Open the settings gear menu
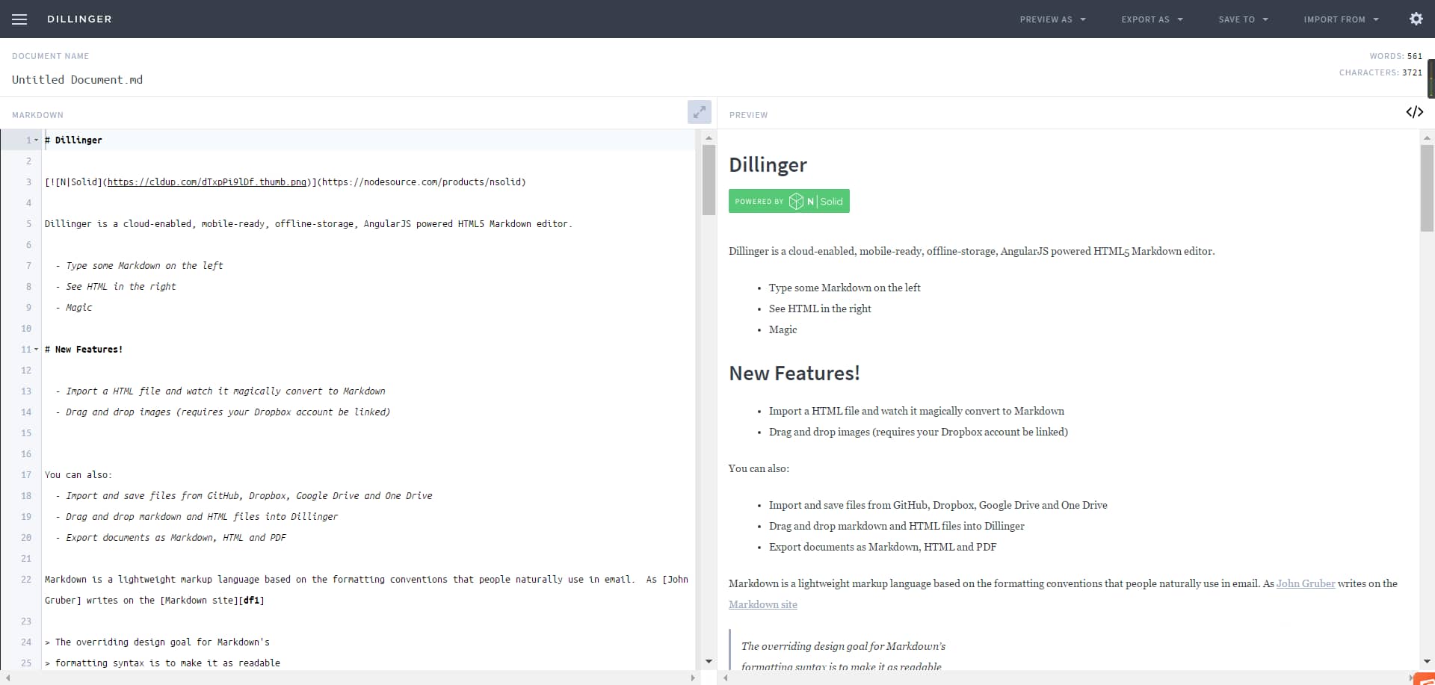The height and width of the screenshot is (685, 1435). [1416, 19]
